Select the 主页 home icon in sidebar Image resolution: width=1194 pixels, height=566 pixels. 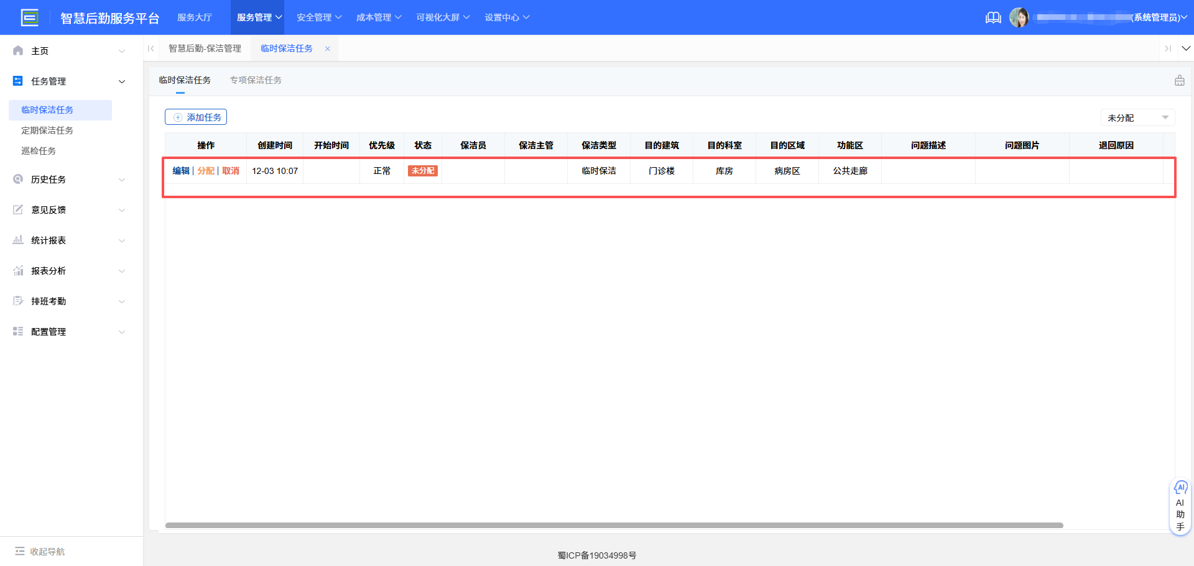coord(17,50)
